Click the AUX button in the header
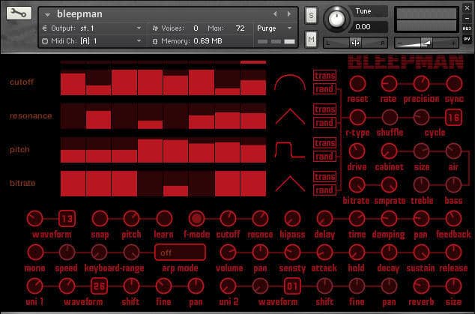475x314 pixels. click(x=467, y=28)
